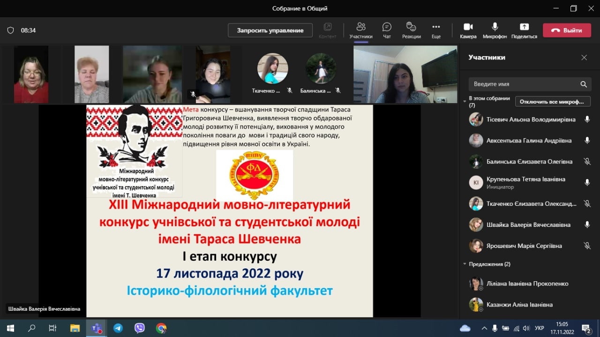600x337 pixels.
Task: Click video tile of woman in red top
Action: click(x=31, y=74)
